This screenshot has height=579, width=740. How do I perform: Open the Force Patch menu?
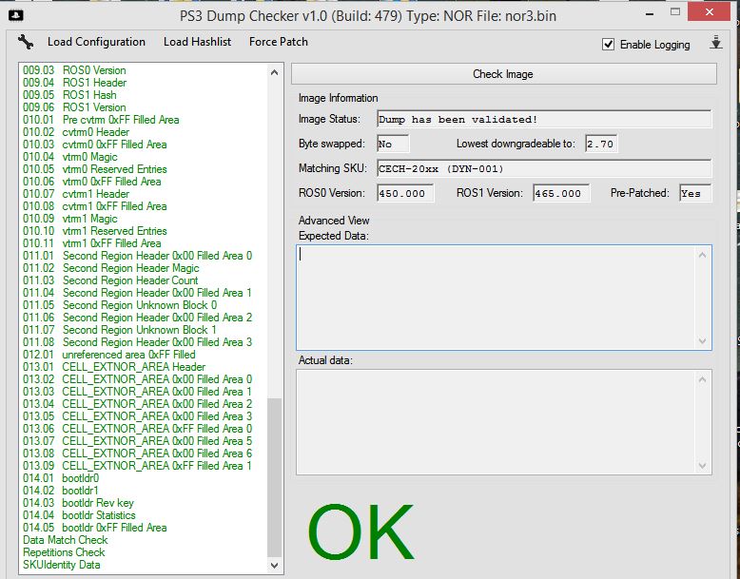[278, 42]
